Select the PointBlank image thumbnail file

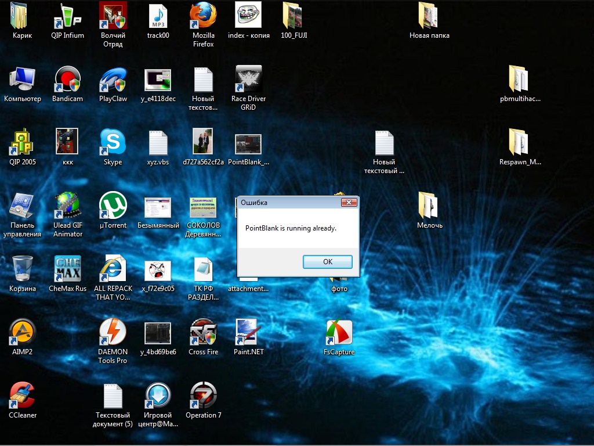coord(248,143)
